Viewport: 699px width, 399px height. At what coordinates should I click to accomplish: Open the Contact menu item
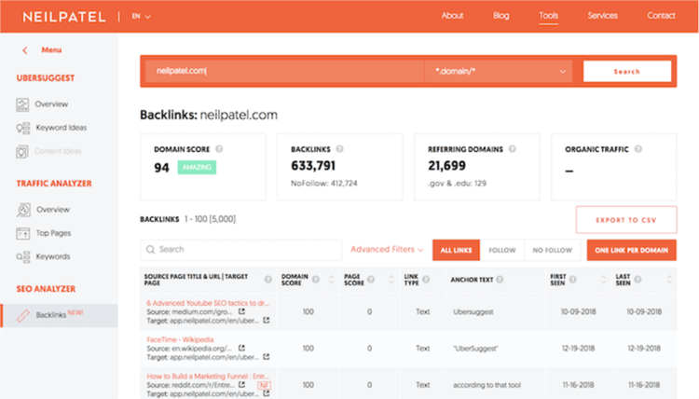click(661, 16)
